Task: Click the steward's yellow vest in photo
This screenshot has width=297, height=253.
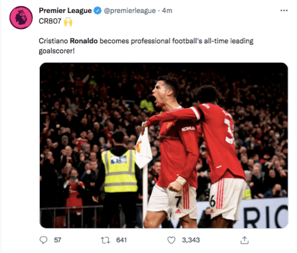Action: tap(119, 171)
